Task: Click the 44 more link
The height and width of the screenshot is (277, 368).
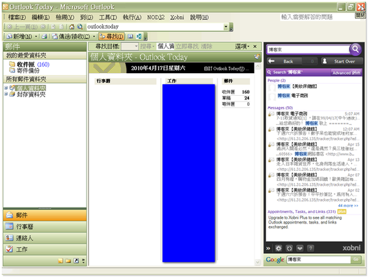Action: pyautogui.click(x=348, y=206)
